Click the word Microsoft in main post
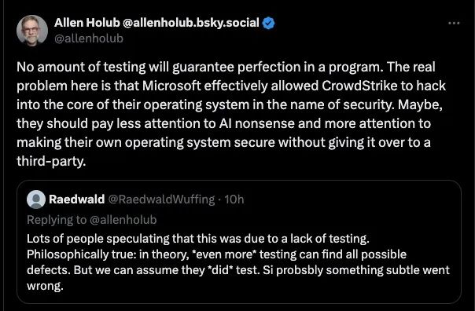The width and height of the screenshot is (475, 311). [x=171, y=86]
